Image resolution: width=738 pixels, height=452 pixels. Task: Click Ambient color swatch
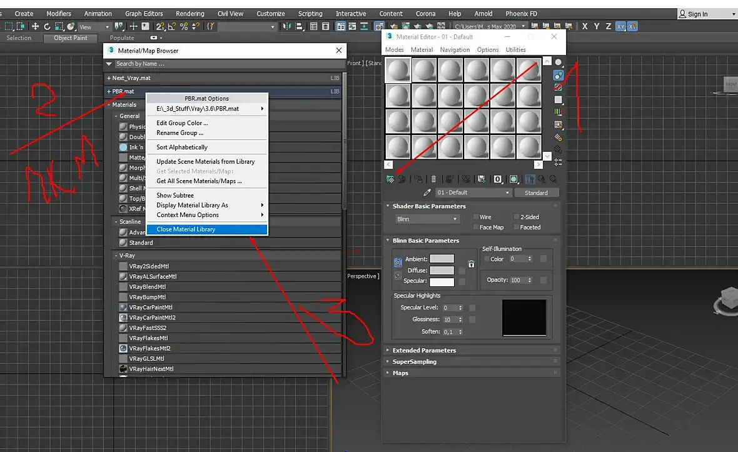pos(442,259)
